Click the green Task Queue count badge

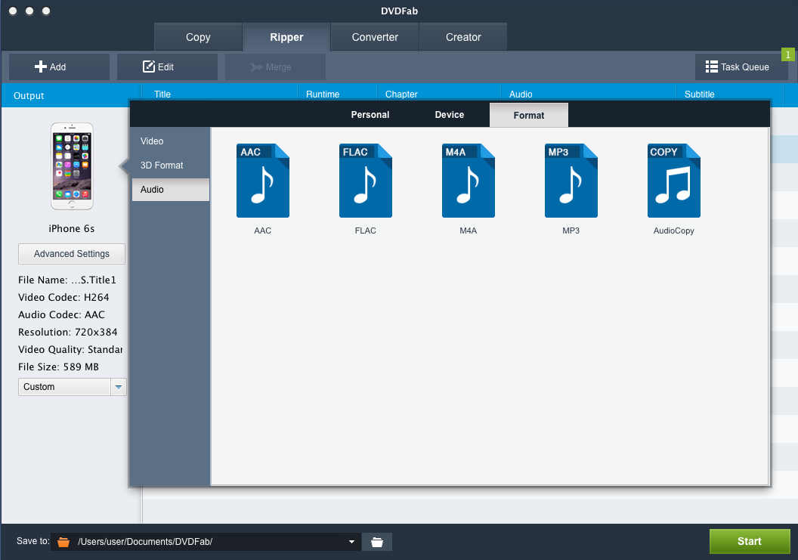pos(788,54)
